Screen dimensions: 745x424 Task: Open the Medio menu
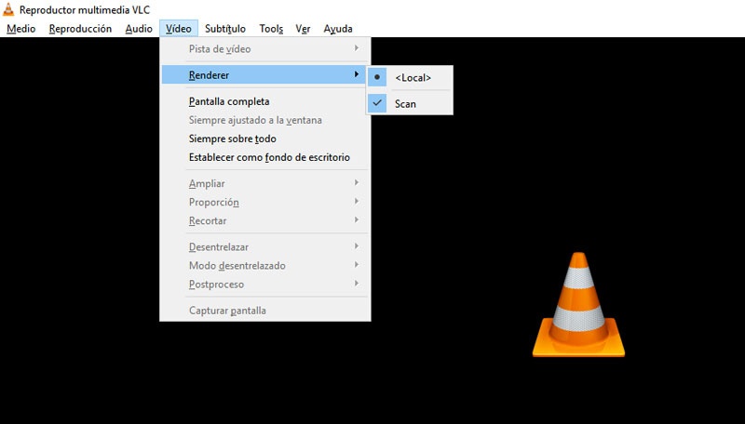(x=20, y=29)
